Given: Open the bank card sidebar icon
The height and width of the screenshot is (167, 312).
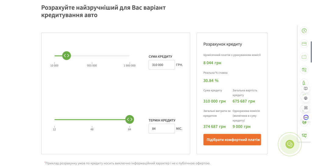Looking at the screenshot, I should (304, 44).
